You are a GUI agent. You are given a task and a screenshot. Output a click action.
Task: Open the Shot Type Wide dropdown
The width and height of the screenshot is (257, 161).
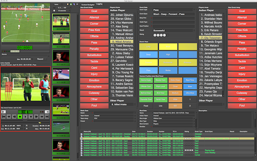tap(174, 121)
